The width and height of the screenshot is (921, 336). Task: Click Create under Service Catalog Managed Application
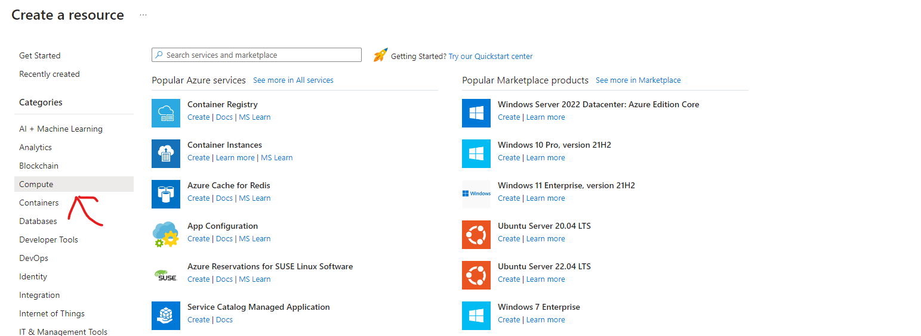coord(199,320)
